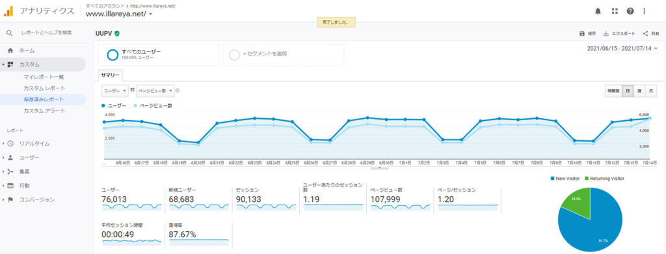Click the Acquisition arrows icon

pos(10,171)
